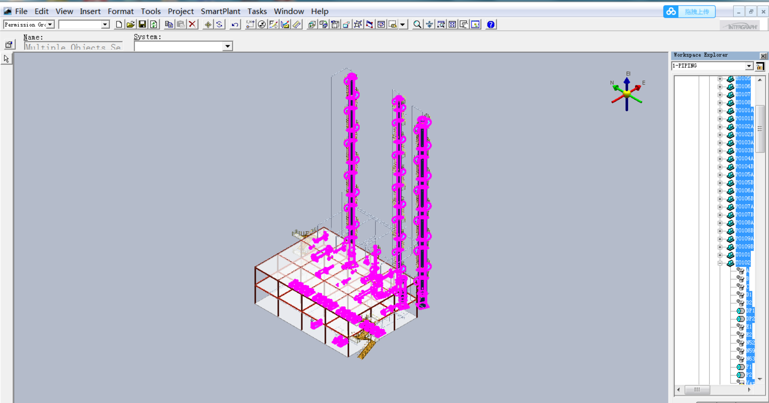The width and height of the screenshot is (769, 403).
Task: Click the Workspace Explorer horizontal scrollbar thumb
Action: (x=697, y=389)
